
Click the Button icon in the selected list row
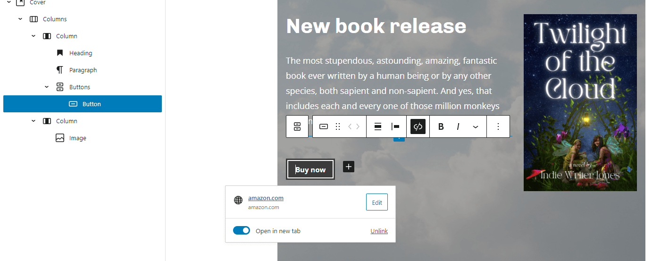tap(73, 104)
